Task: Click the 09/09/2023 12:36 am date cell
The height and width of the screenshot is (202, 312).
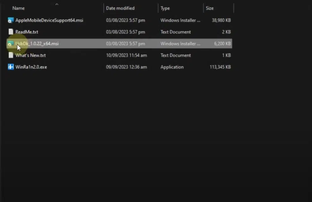Action: (x=126, y=67)
